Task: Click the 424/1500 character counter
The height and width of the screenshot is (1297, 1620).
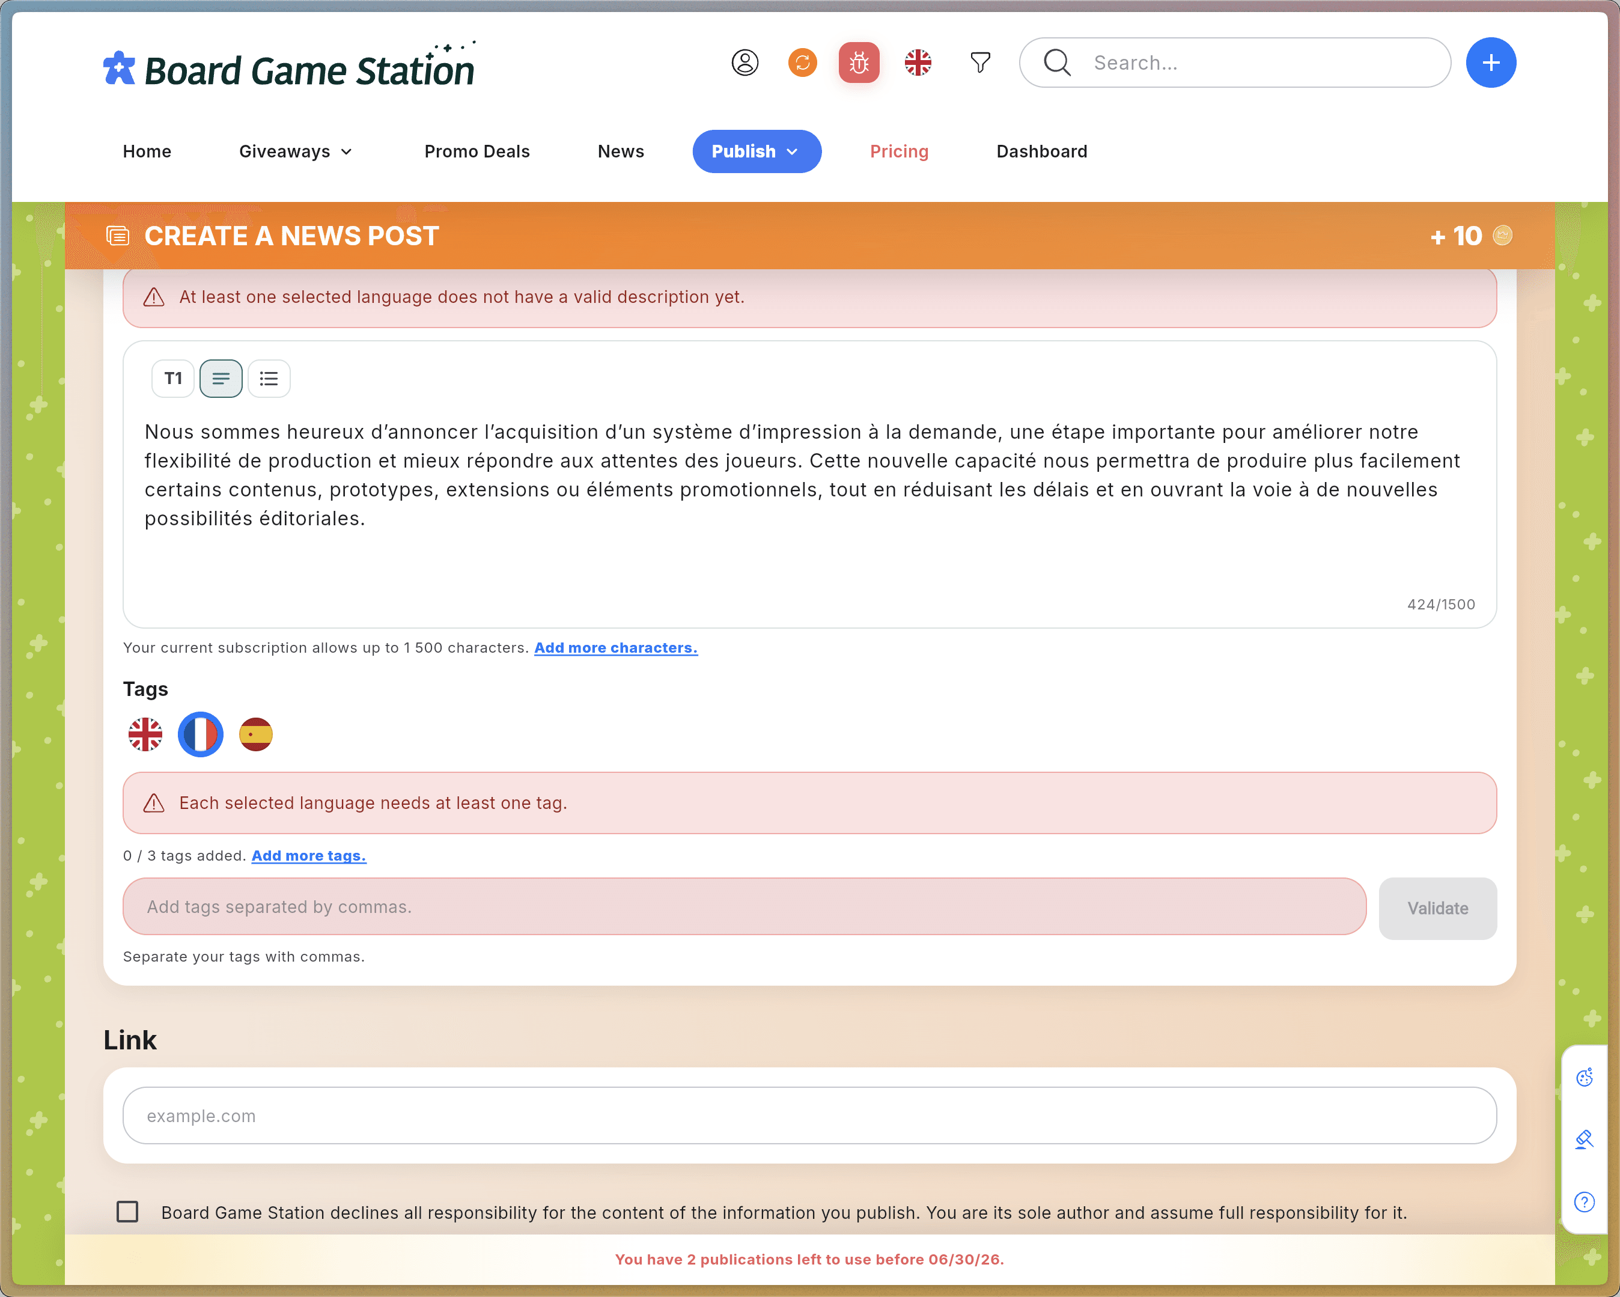Action: click(1440, 605)
